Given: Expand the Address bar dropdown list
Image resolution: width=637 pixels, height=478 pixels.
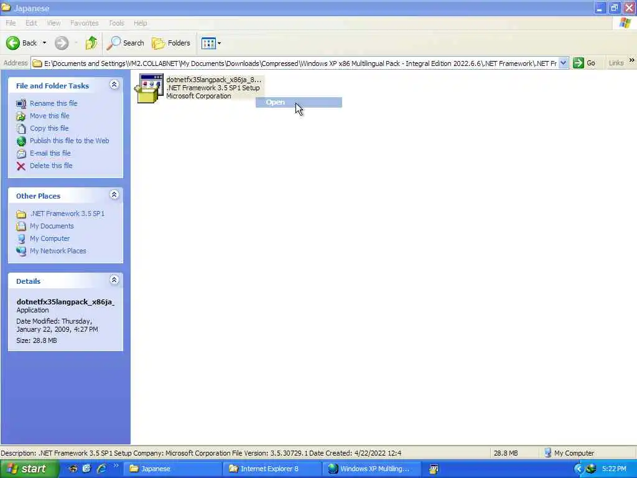Looking at the screenshot, I should (x=563, y=63).
